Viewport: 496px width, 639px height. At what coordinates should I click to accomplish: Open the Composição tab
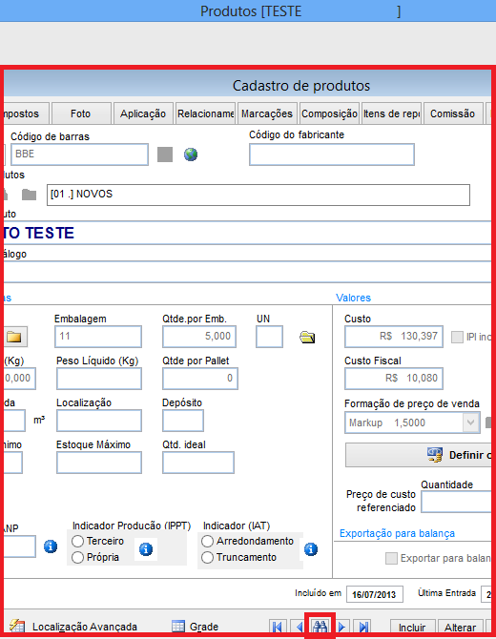point(329,113)
